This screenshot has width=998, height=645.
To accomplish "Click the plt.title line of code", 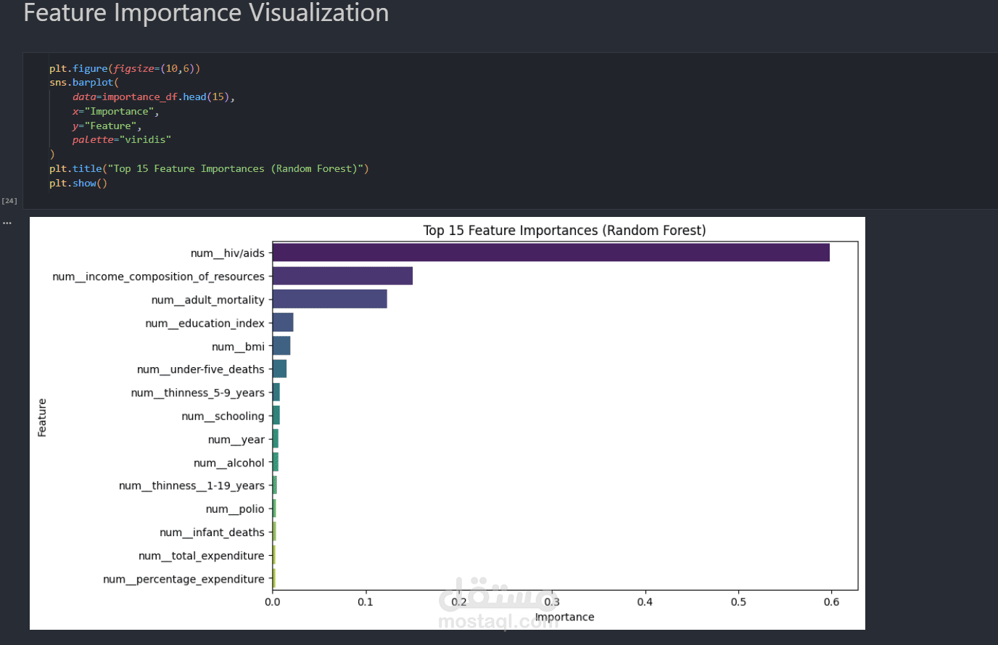I will coord(209,168).
